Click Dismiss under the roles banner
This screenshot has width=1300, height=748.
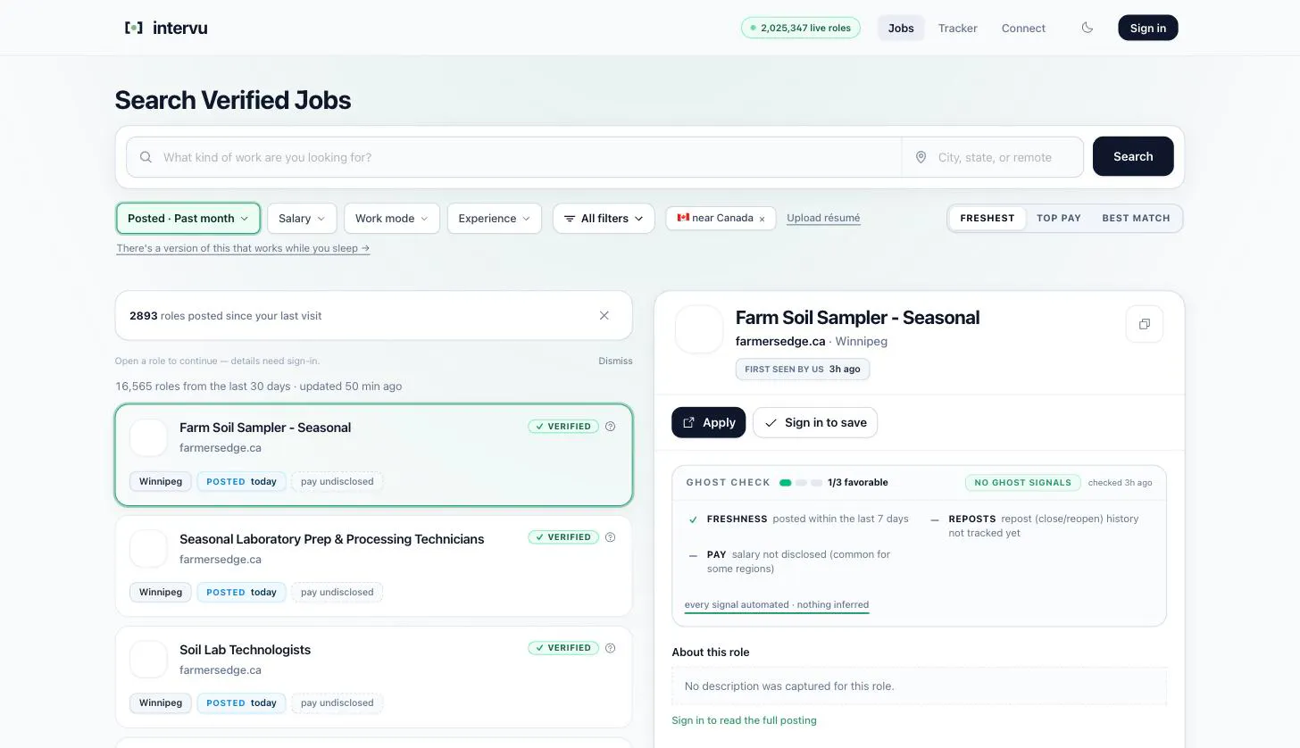(x=615, y=361)
